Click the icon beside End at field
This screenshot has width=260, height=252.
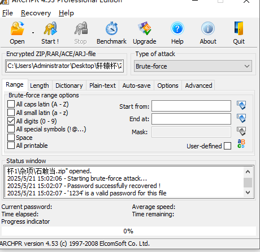(241, 118)
